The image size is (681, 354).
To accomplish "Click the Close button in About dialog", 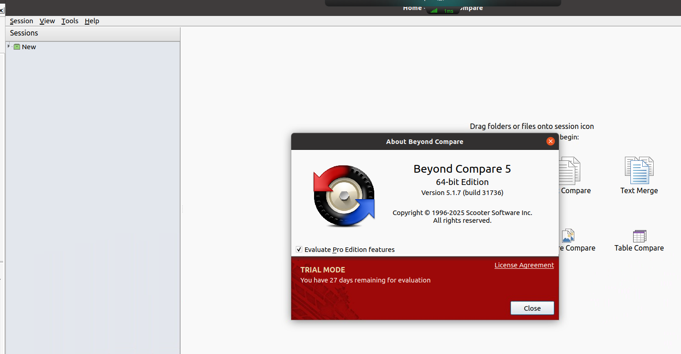I will pyautogui.click(x=532, y=308).
